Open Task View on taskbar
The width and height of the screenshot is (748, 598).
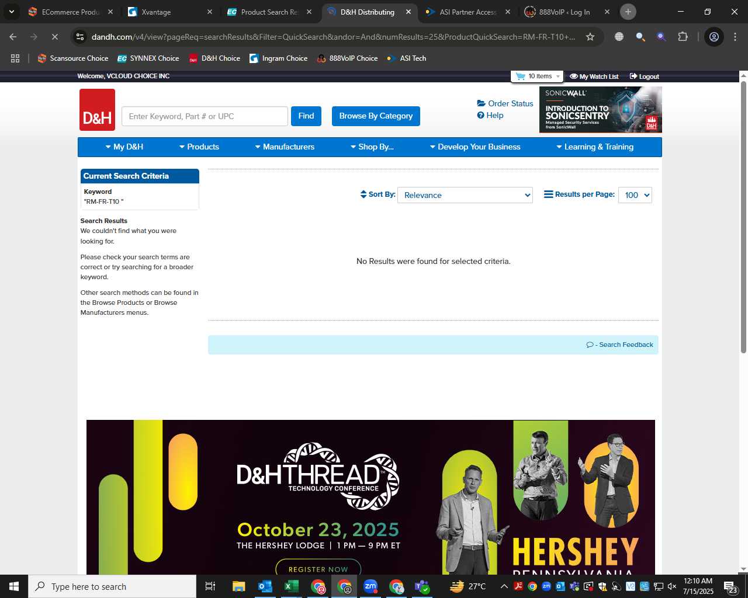[210, 586]
